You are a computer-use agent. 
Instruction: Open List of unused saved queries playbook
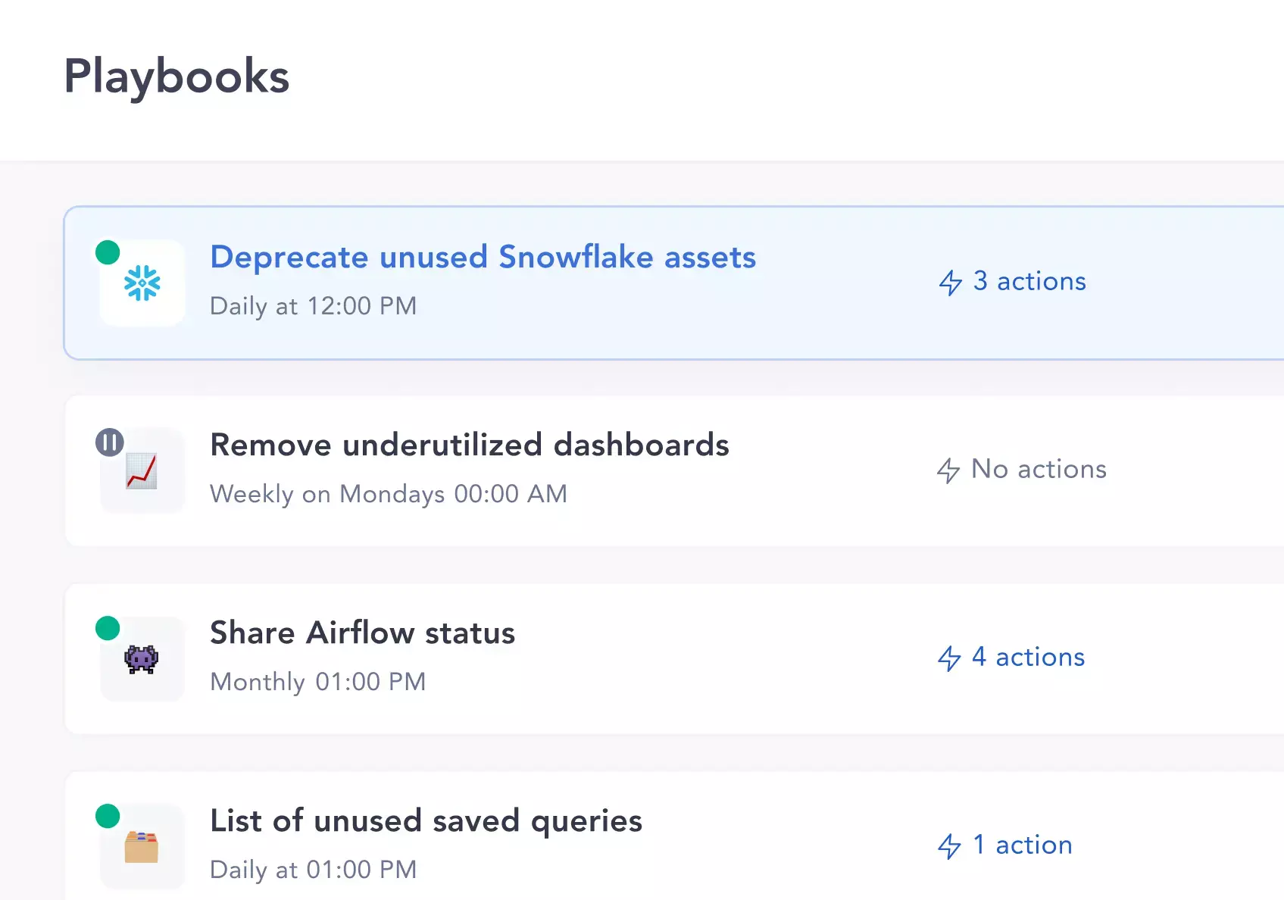[x=426, y=820]
